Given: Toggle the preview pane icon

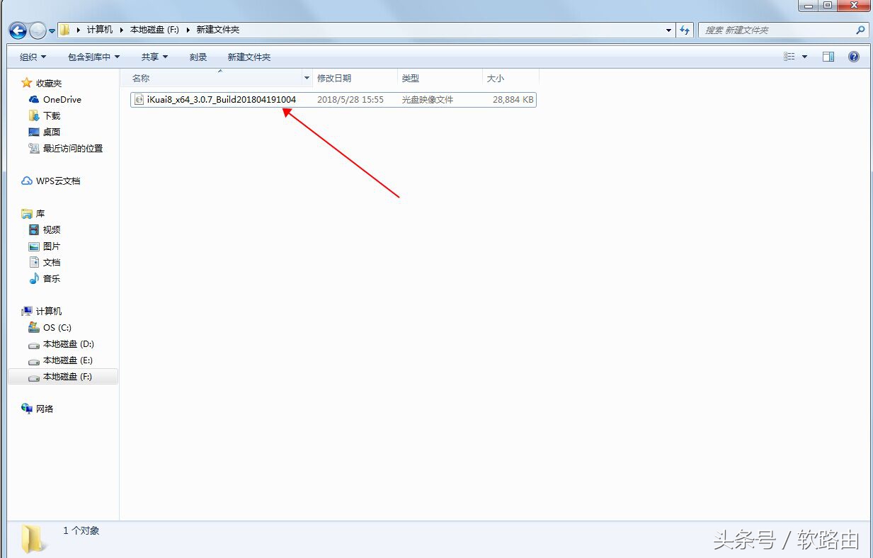Looking at the screenshot, I should click(x=828, y=57).
